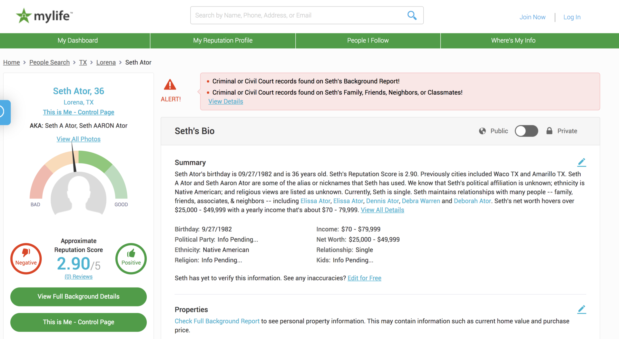
Task: Open View All Photos link
Action: coord(79,139)
